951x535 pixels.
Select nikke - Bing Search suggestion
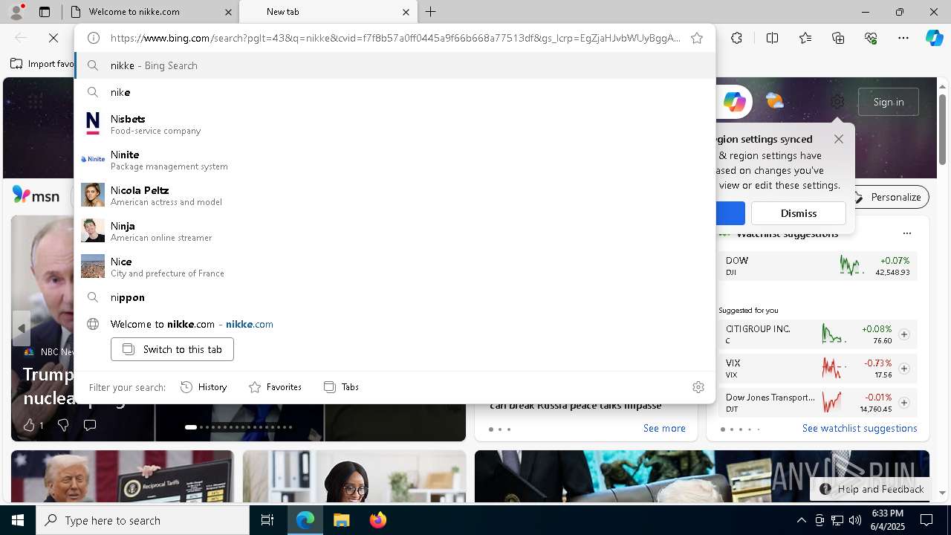395,65
